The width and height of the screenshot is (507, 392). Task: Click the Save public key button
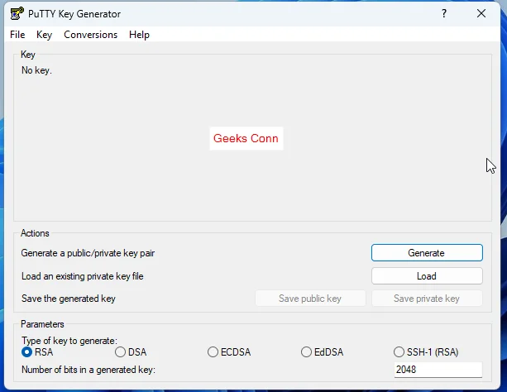click(x=310, y=299)
